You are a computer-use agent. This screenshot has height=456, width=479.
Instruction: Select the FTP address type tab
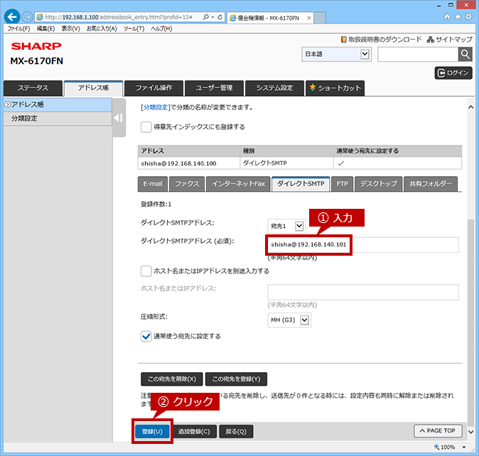coord(342,184)
